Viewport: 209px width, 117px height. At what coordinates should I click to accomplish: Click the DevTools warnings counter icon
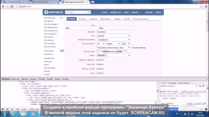pyautogui.click(x=201, y=109)
